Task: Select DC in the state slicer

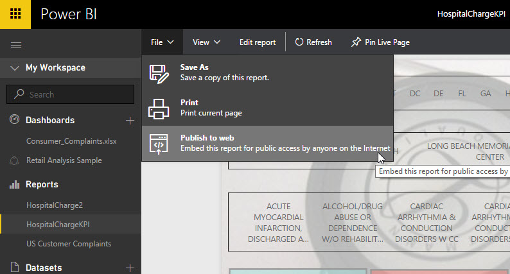Action: point(415,94)
